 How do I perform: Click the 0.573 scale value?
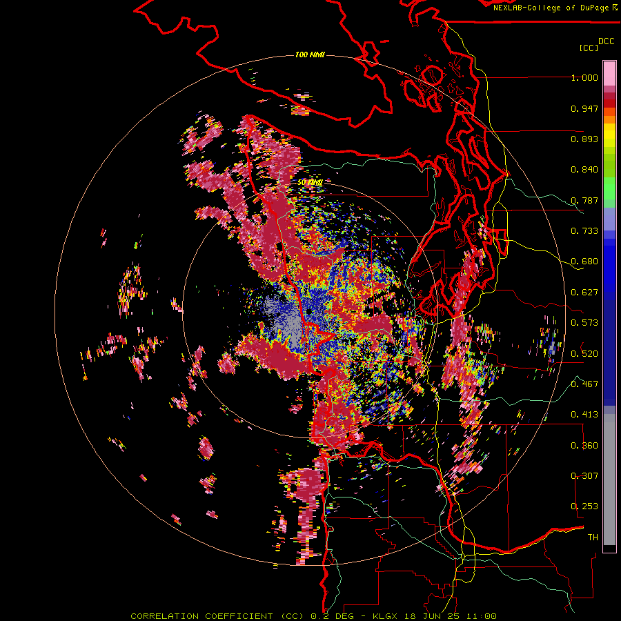pos(584,323)
